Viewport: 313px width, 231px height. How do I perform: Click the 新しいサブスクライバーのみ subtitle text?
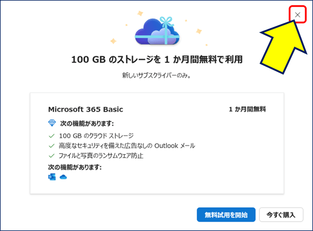156,76
